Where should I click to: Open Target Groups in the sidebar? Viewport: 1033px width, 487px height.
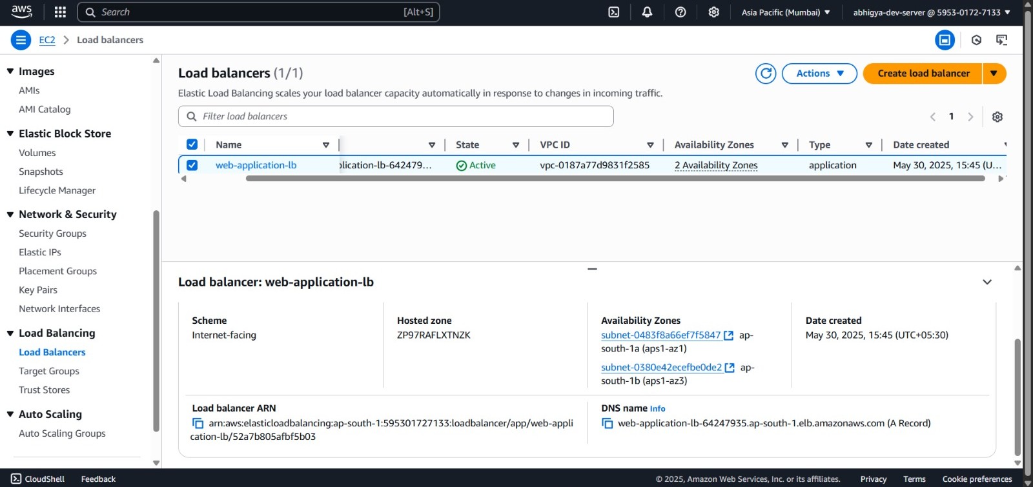pyautogui.click(x=49, y=371)
